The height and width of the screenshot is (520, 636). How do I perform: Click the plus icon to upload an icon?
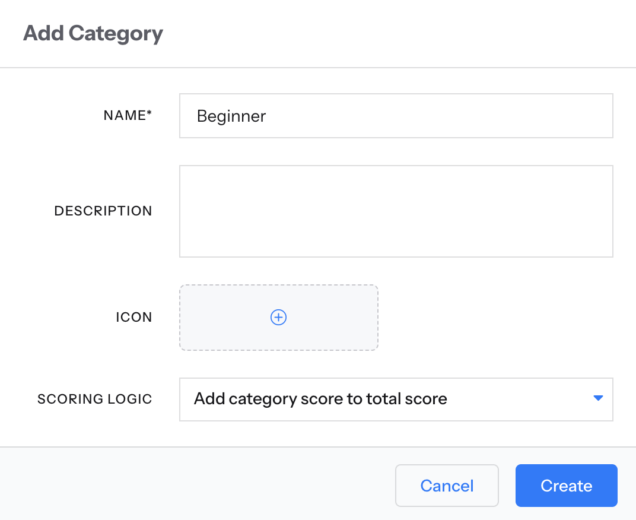(x=278, y=318)
